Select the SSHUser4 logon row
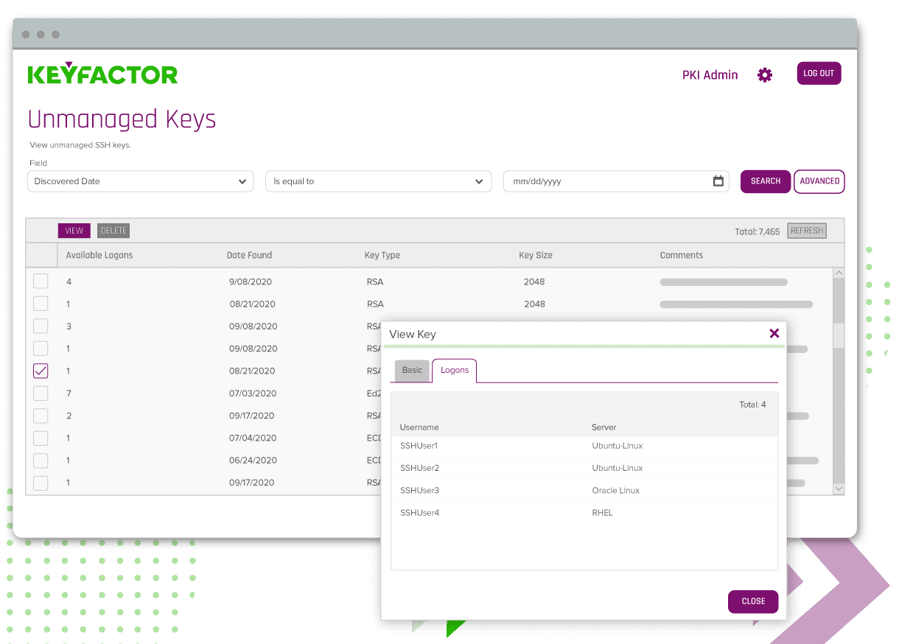 pos(584,512)
